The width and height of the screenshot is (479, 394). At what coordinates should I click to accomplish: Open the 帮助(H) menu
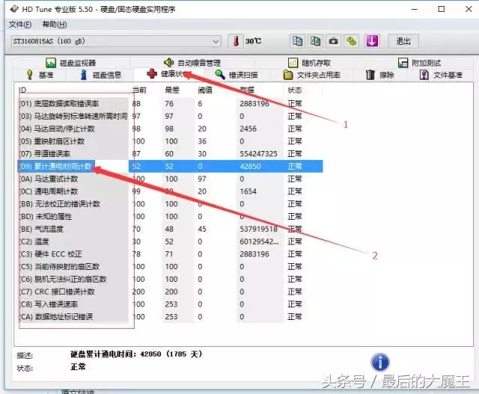[x=55, y=25]
